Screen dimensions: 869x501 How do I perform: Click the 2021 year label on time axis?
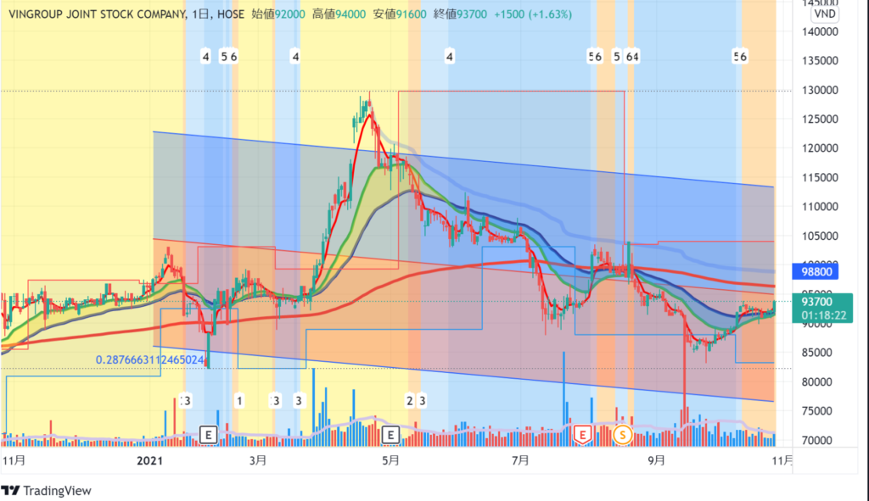tap(149, 460)
